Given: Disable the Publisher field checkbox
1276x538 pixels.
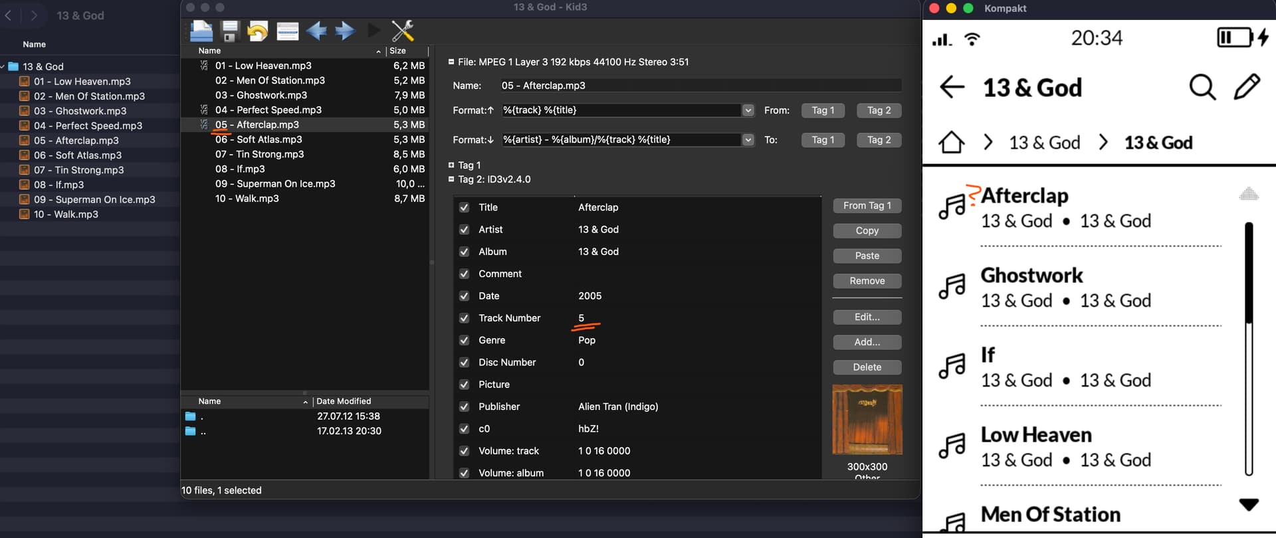Looking at the screenshot, I should coord(464,406).
